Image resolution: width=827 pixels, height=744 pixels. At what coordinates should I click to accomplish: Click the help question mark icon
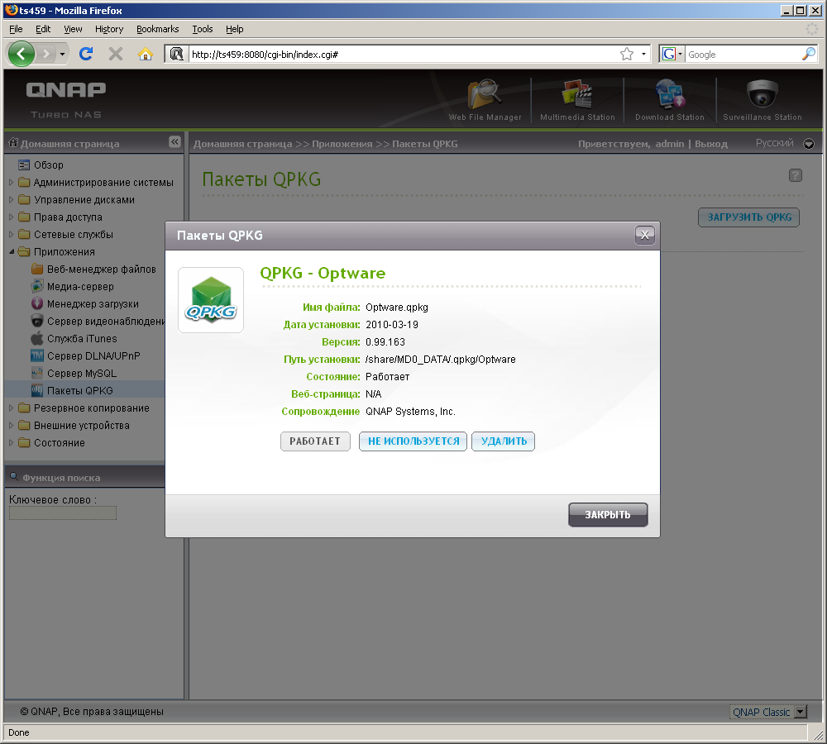tap(796, 175)
